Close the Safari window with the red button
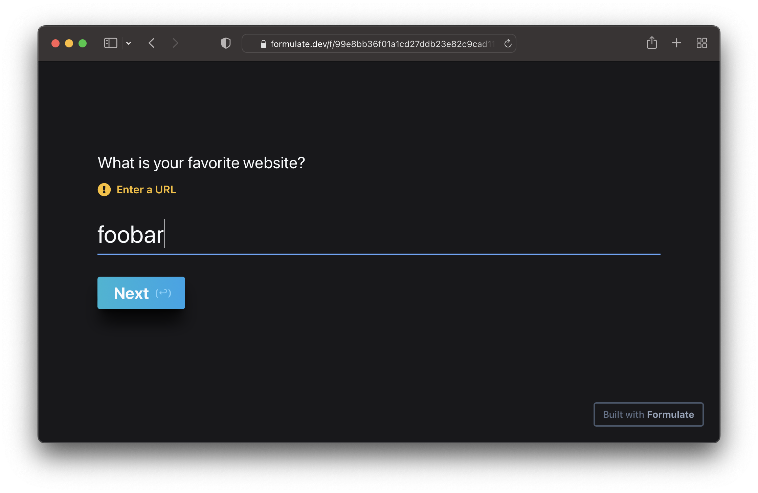Viewport: 758px width, 493px height. click(55, 43)
